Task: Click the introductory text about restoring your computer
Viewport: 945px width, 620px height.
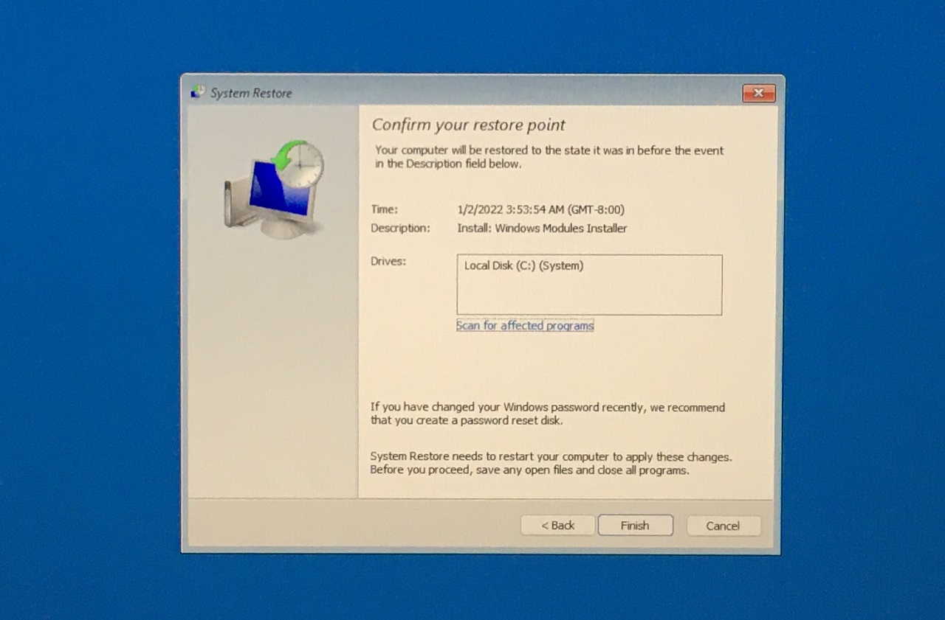Action: [x=549, y=157]
